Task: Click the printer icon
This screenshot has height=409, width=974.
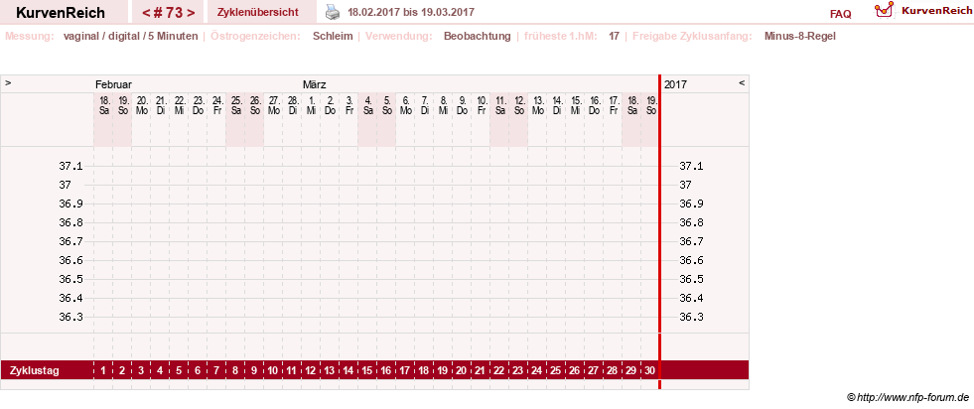Action: tap(334, 12)
